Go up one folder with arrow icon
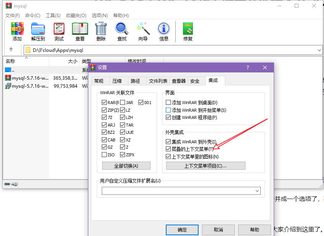The image size is (324, 236). click(11, 50)
